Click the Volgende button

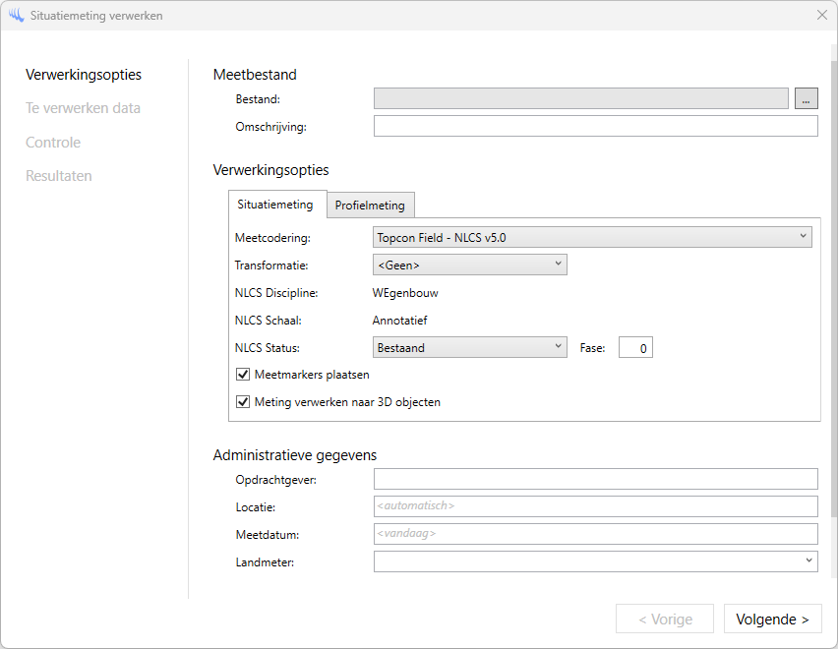(x=772, y=619)
